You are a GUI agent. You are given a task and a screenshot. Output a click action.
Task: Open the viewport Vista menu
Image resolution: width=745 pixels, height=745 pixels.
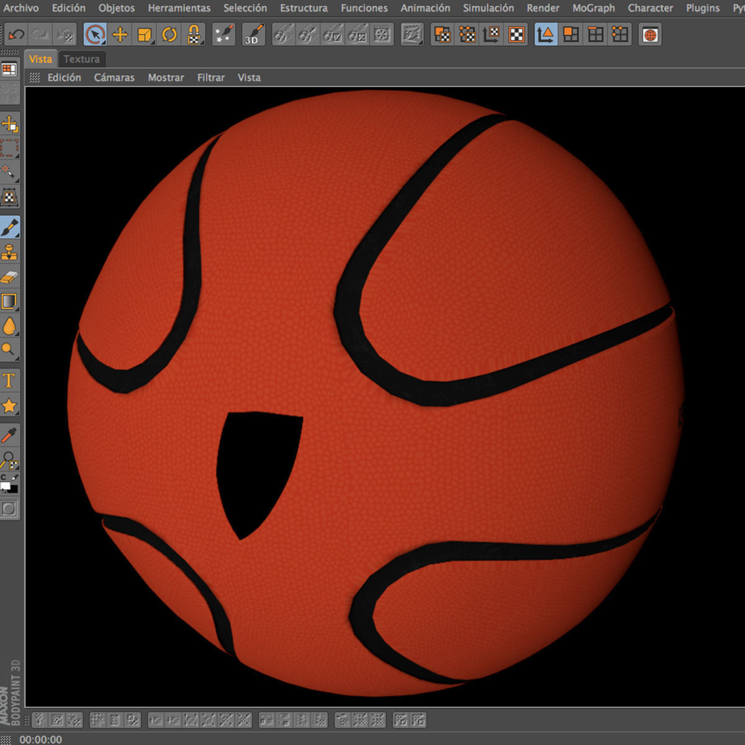point(249,78)
